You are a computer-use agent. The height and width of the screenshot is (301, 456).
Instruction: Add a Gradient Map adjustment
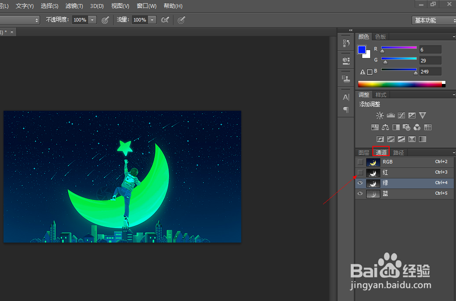[x=423, y=139]
